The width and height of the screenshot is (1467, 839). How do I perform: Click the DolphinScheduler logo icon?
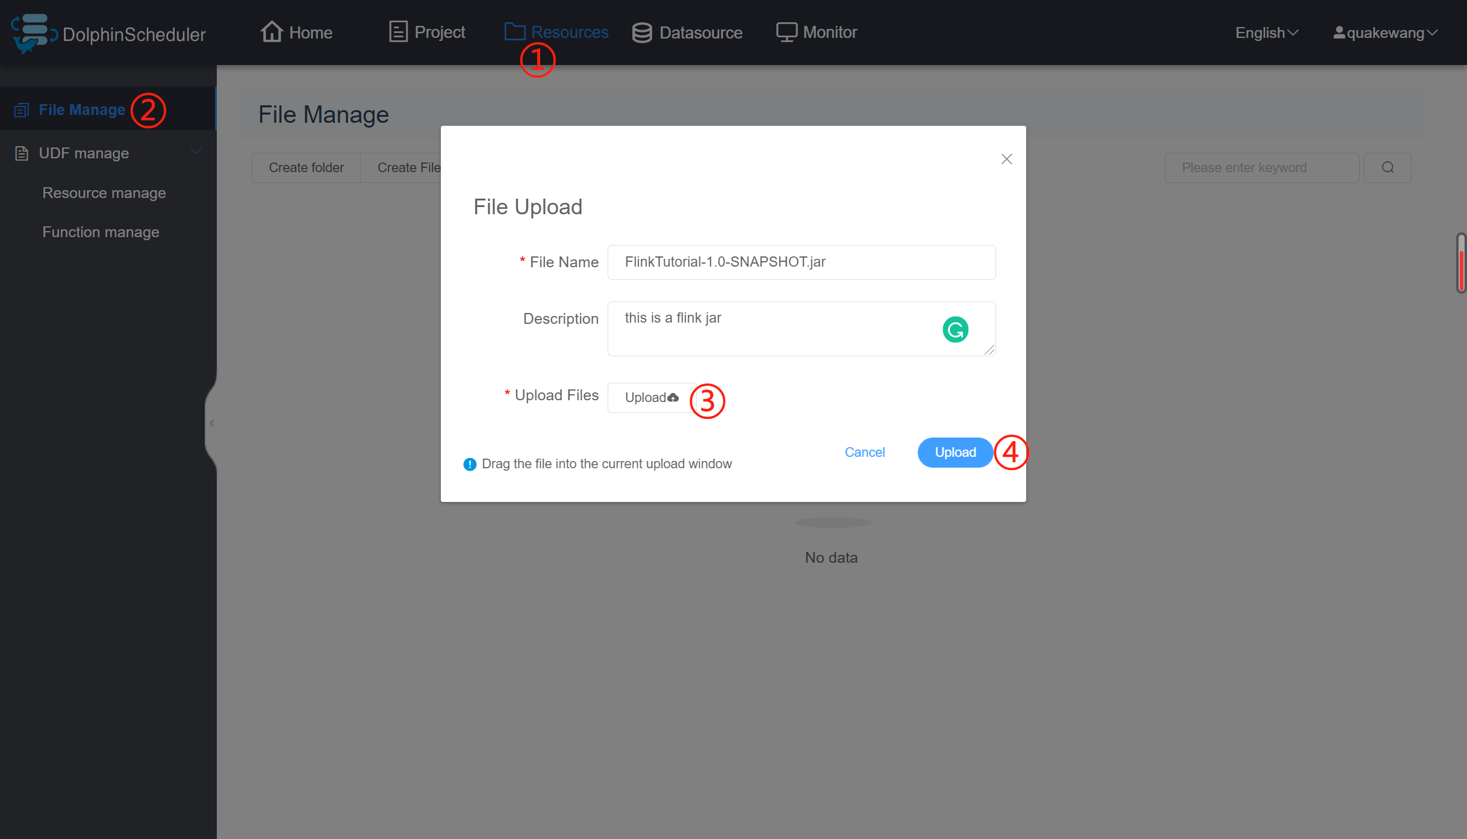tap(33, 33)
